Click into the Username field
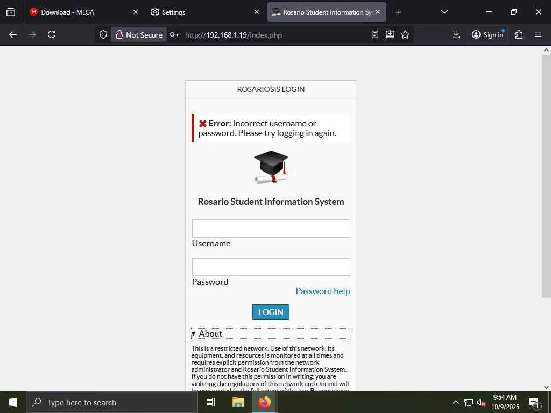The image size is (551, 413). click(x=271, y=228)
